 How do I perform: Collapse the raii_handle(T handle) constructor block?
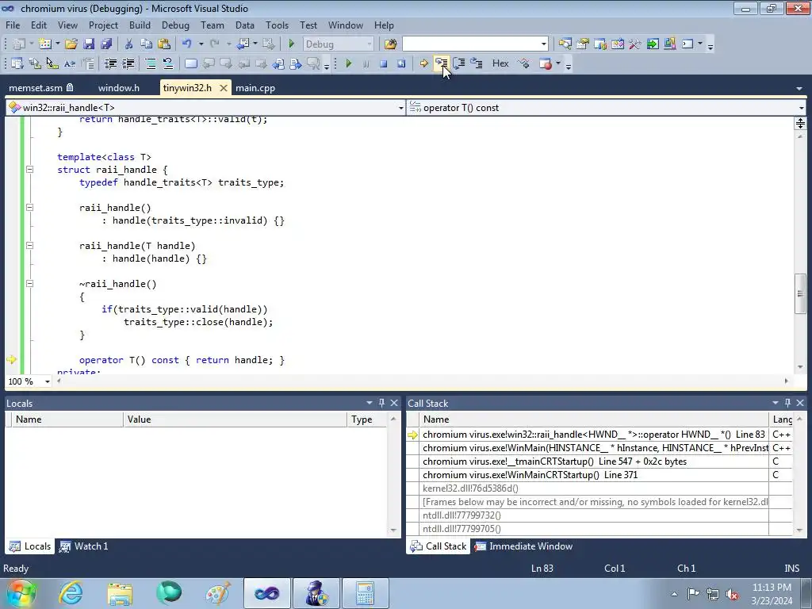click(30, 246)
